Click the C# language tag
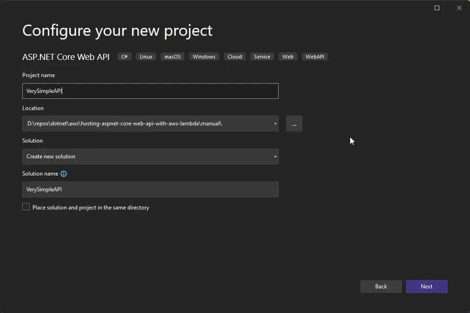Viewport: 470px width, 313px height. pos(124,56)
